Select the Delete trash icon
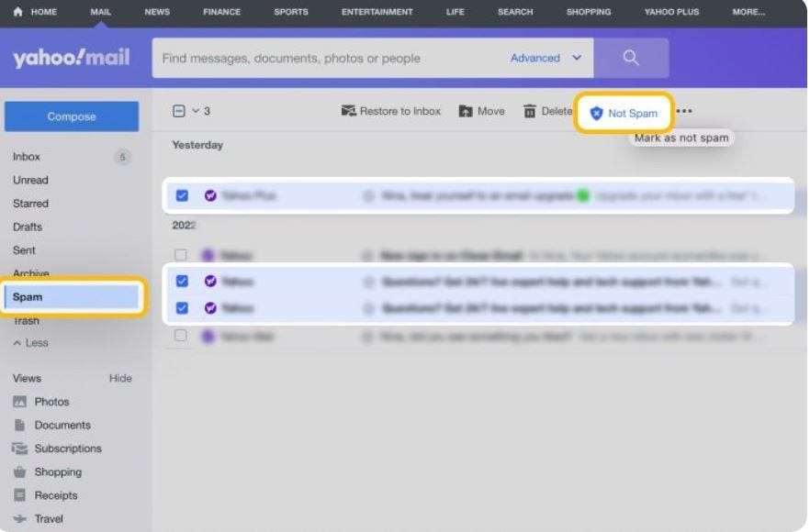Viewport: 810px width, 532px height. point(528,111)
